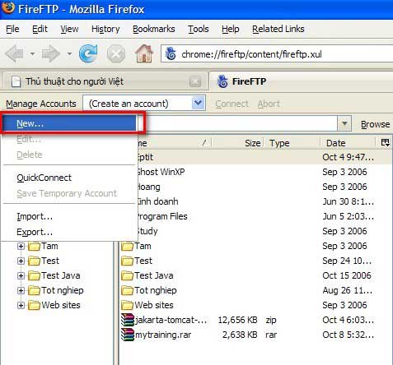Click the Web sites folder icon in tree
The height and width of the screenshot is (365, 393).
tap(34, 305)
